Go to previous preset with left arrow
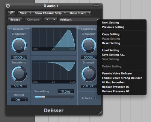Image resolution: width=151 pixels, height=122 pixels. pyautogui.click(x=47, y=20)
